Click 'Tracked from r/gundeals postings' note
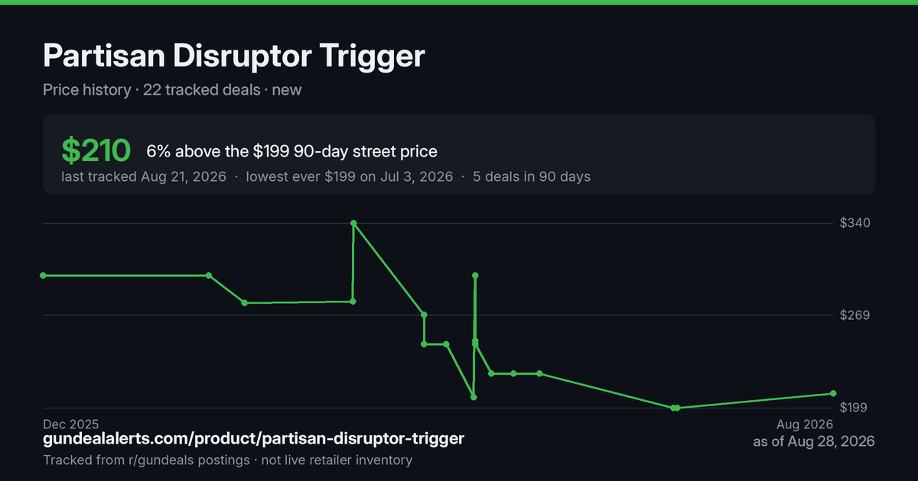Screen dimensions: 918x481 [x=146, y=460]
